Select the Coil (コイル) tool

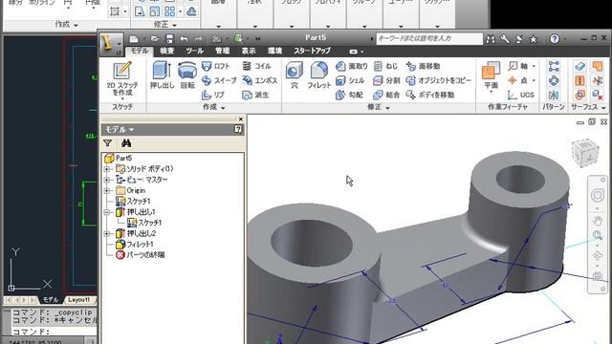256,66
